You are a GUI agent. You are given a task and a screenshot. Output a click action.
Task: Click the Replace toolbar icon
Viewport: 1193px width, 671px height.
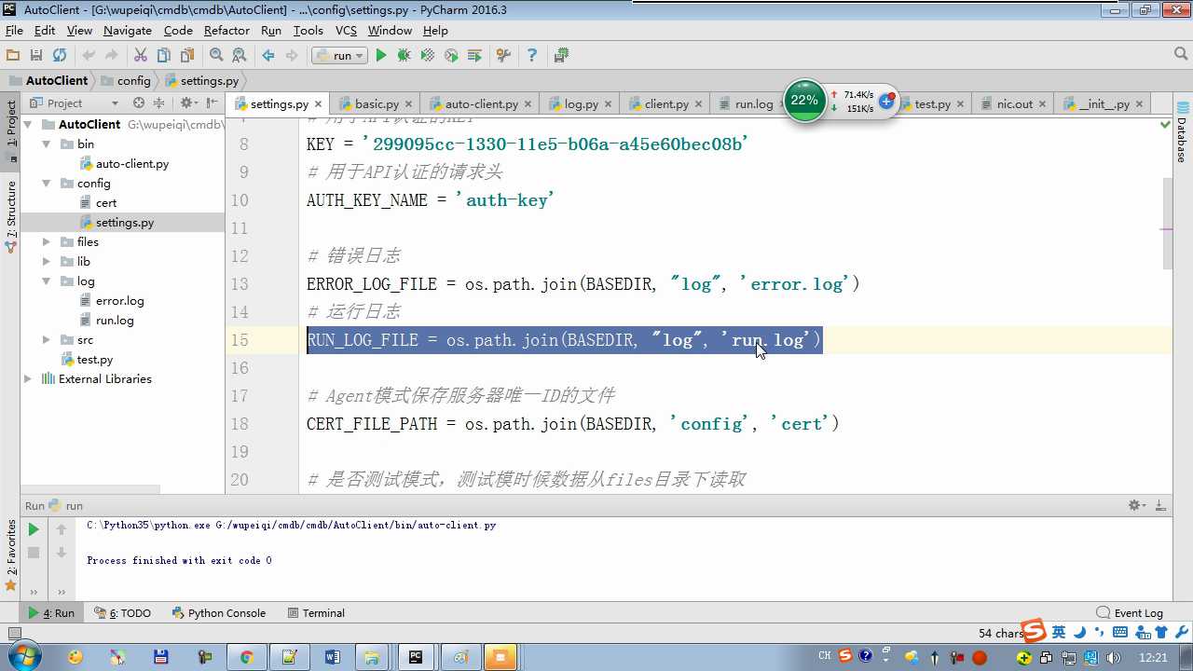click(240, 56)
